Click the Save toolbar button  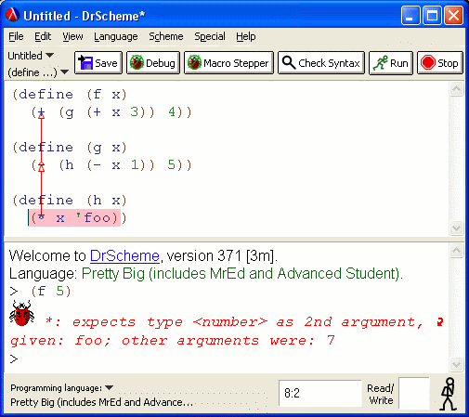point(98,63)
